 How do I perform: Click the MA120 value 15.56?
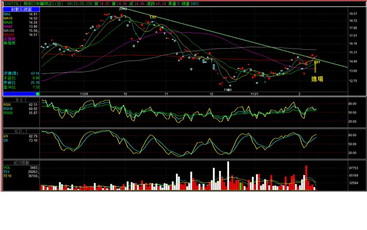pyautogui.click(x=33, y=31)
